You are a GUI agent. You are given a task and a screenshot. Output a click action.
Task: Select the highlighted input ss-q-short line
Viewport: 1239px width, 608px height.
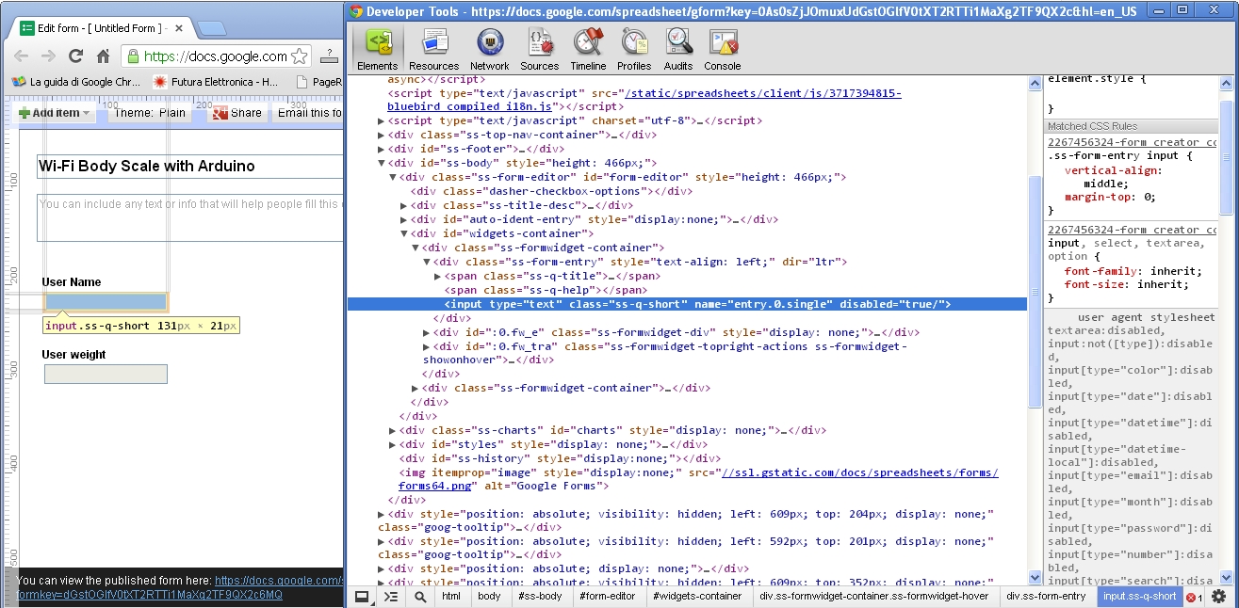tap(688, 304)
